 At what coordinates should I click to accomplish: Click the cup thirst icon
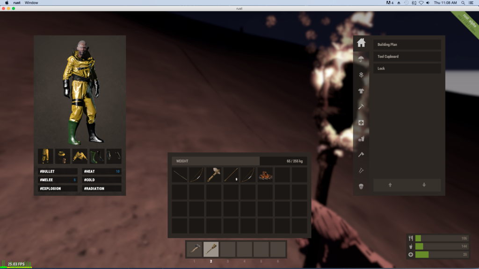click(x=411, y=246)
